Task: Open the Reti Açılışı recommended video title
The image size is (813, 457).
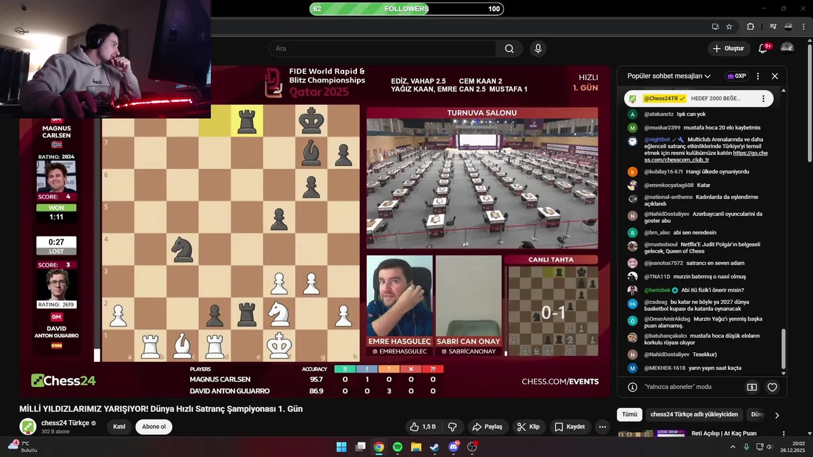Action: (723, 434)
